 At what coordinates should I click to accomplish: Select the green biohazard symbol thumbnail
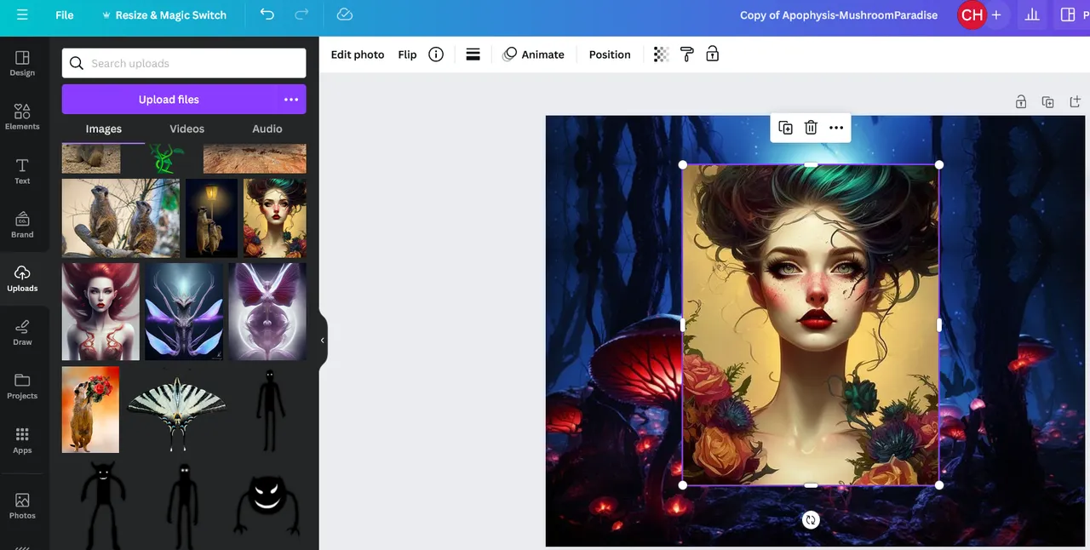pos(167,159)
